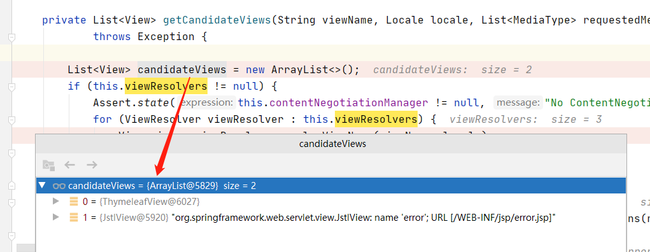Click fold marker beside 'if (this.viewResolvers' line

[x=11, y=87]
